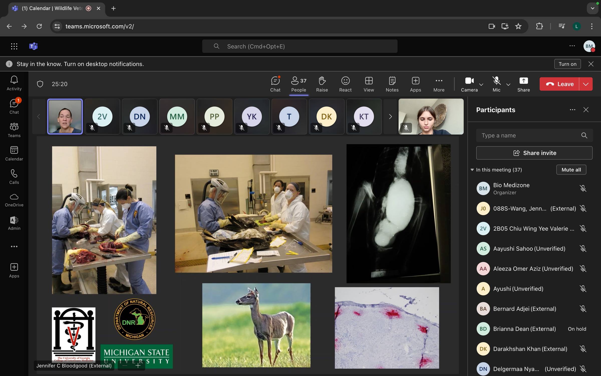Click the Type a name field

pyautogui.click(x=528, y=135)
